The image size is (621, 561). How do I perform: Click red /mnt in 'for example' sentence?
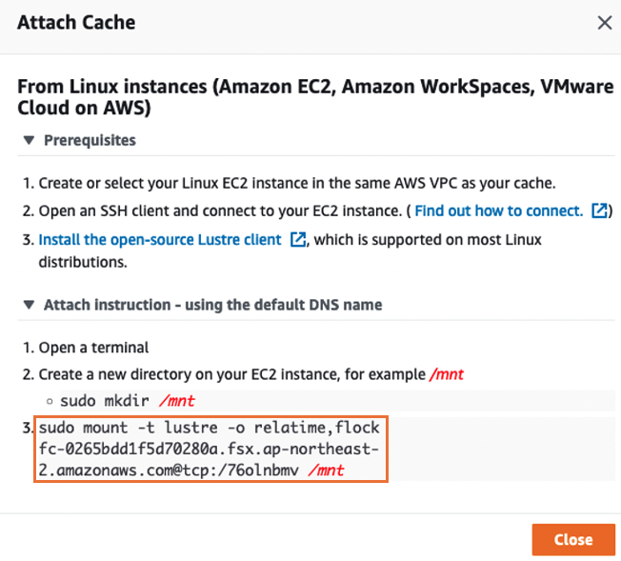tap(447, 374)
